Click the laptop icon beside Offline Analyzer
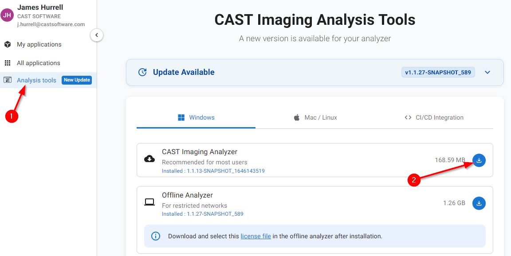The width and height of the screenshot is (511, 256). point(149,202)
